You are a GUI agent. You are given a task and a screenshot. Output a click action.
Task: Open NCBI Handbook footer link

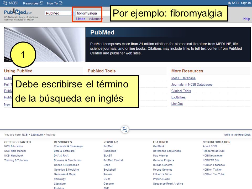(14, 156)
